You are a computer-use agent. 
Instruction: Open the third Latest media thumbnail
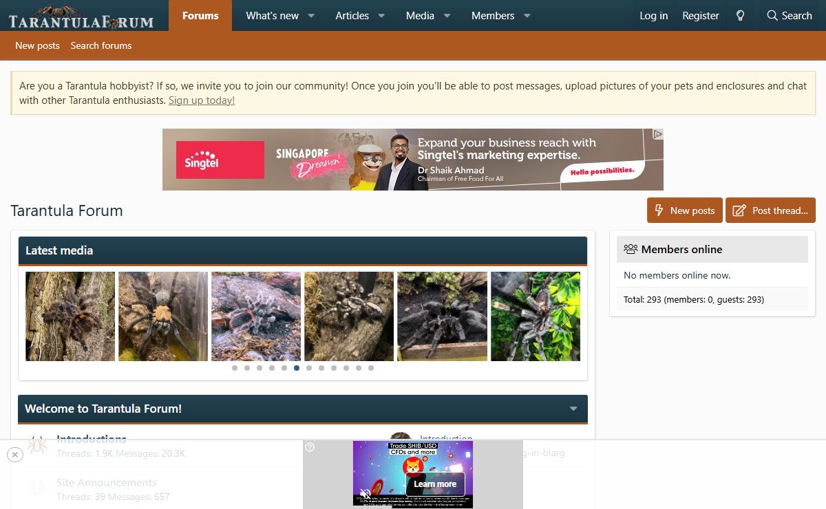pyautogui.click(x=256, y=316)
